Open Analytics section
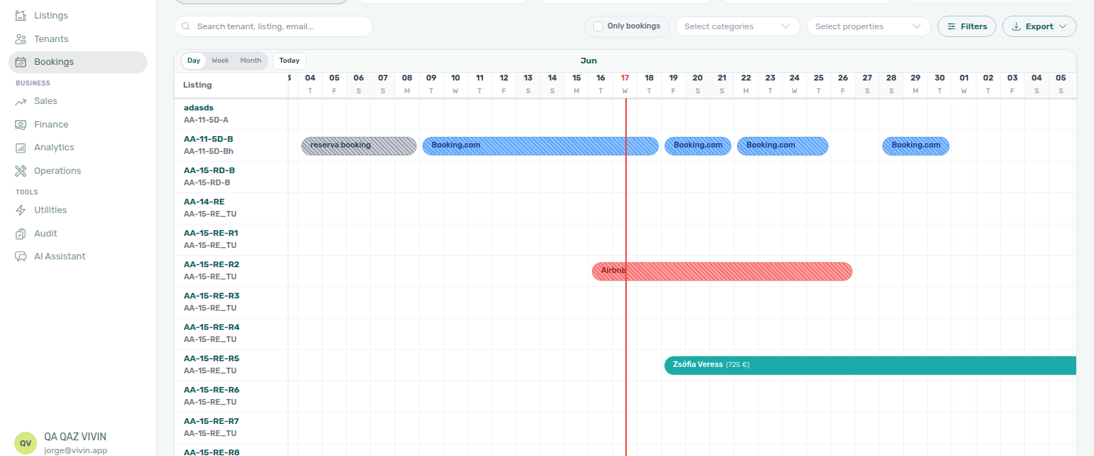Image resolution: width=1094 pixels, height=456 pixels. (78, 147)
